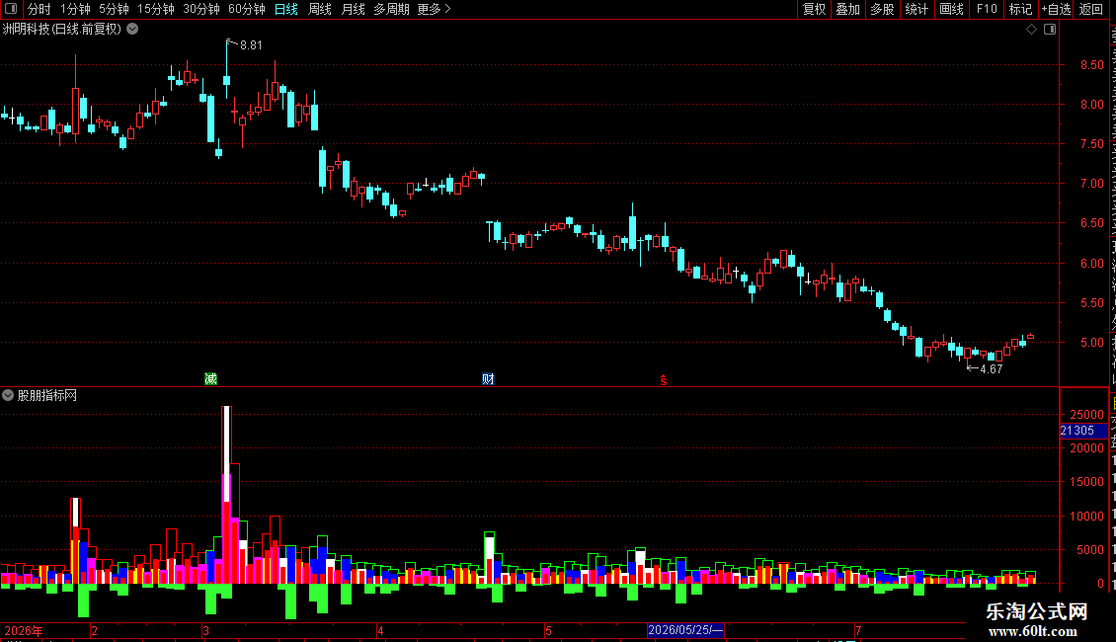
Task: Select the 60分钟 period
Action: coord(246,9)
